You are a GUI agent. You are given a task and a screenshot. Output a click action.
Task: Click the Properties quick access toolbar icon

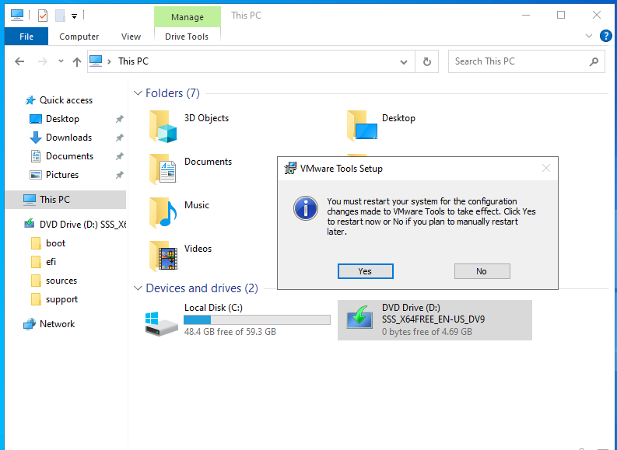43,16
